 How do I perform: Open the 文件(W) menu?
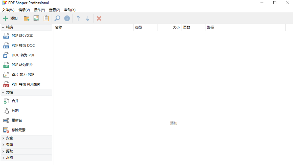8,10
